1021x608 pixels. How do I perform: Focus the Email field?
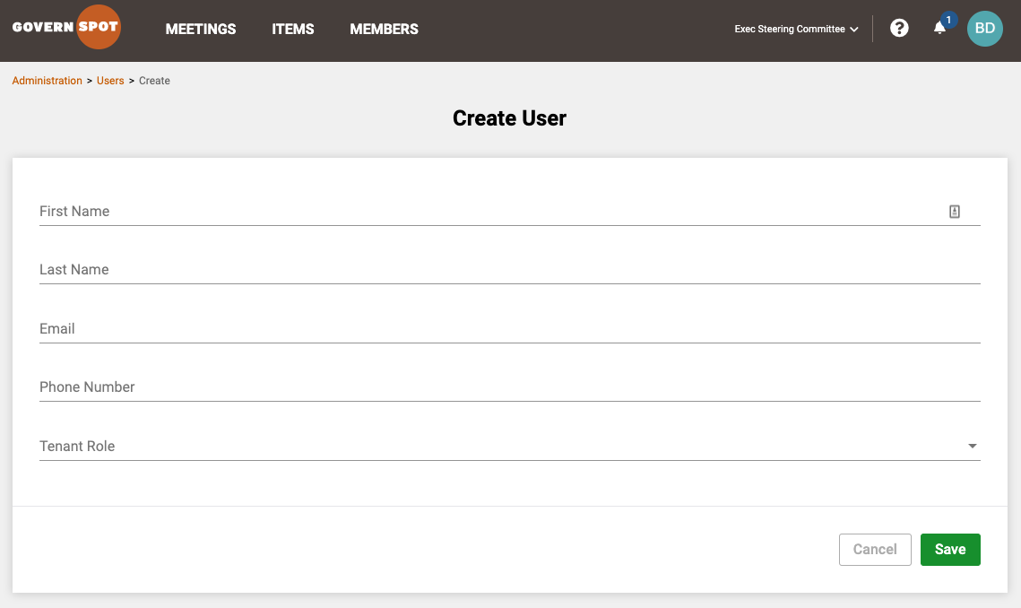coord(510,328)
